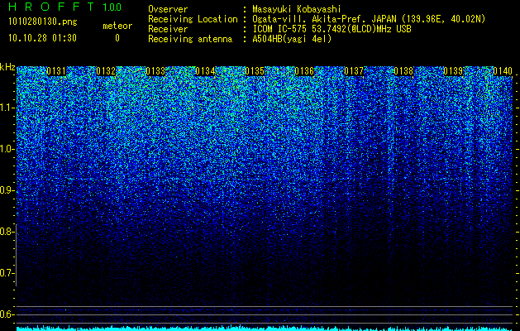The height and width of the screenshot is (331, 520).
Task: Click time marker 0132
Action: coord(106,71)
